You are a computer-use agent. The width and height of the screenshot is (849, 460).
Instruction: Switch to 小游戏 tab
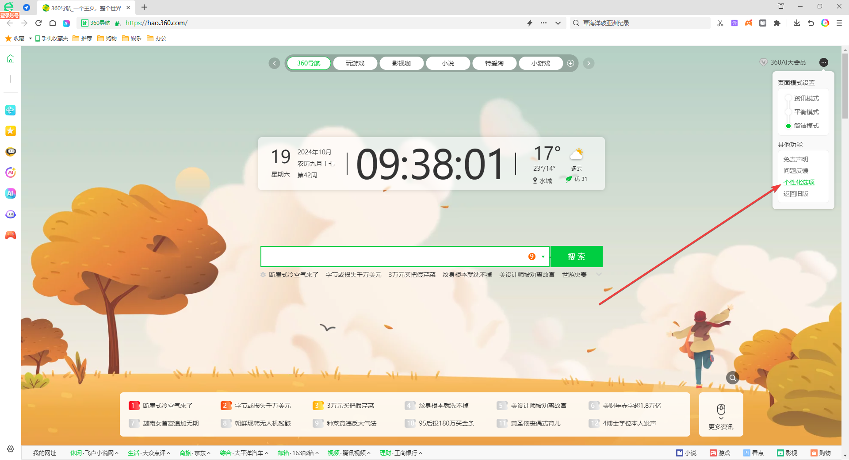coord(541,63)
